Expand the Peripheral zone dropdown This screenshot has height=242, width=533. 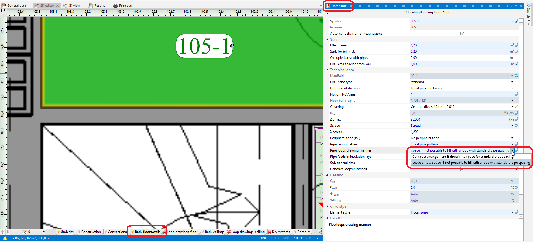[512, 138]
